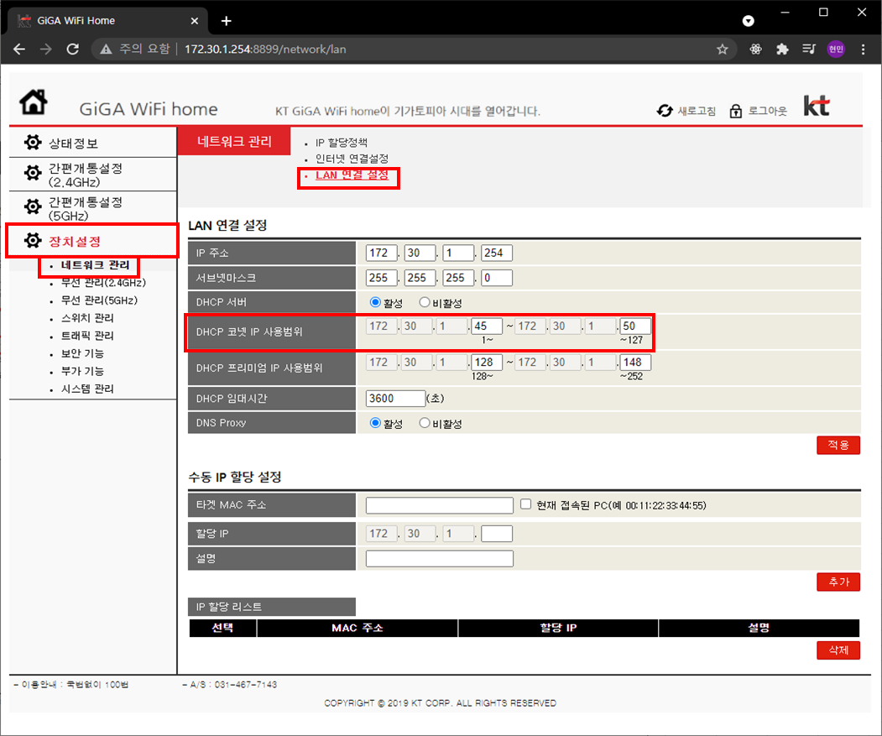Click the forward navigation arrow
This screenshot has height=736, width=882.
45,50
